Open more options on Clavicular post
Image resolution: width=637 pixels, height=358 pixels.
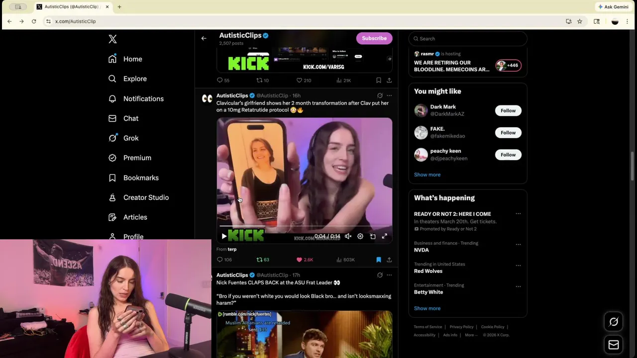click(x=389, y=95)
